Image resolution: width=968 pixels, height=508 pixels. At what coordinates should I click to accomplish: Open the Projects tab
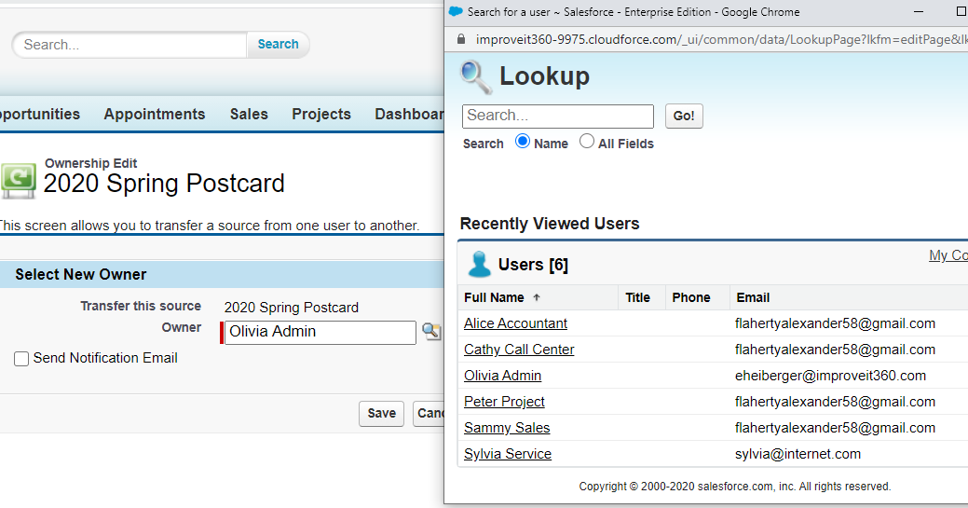click(x=321, y=115)
